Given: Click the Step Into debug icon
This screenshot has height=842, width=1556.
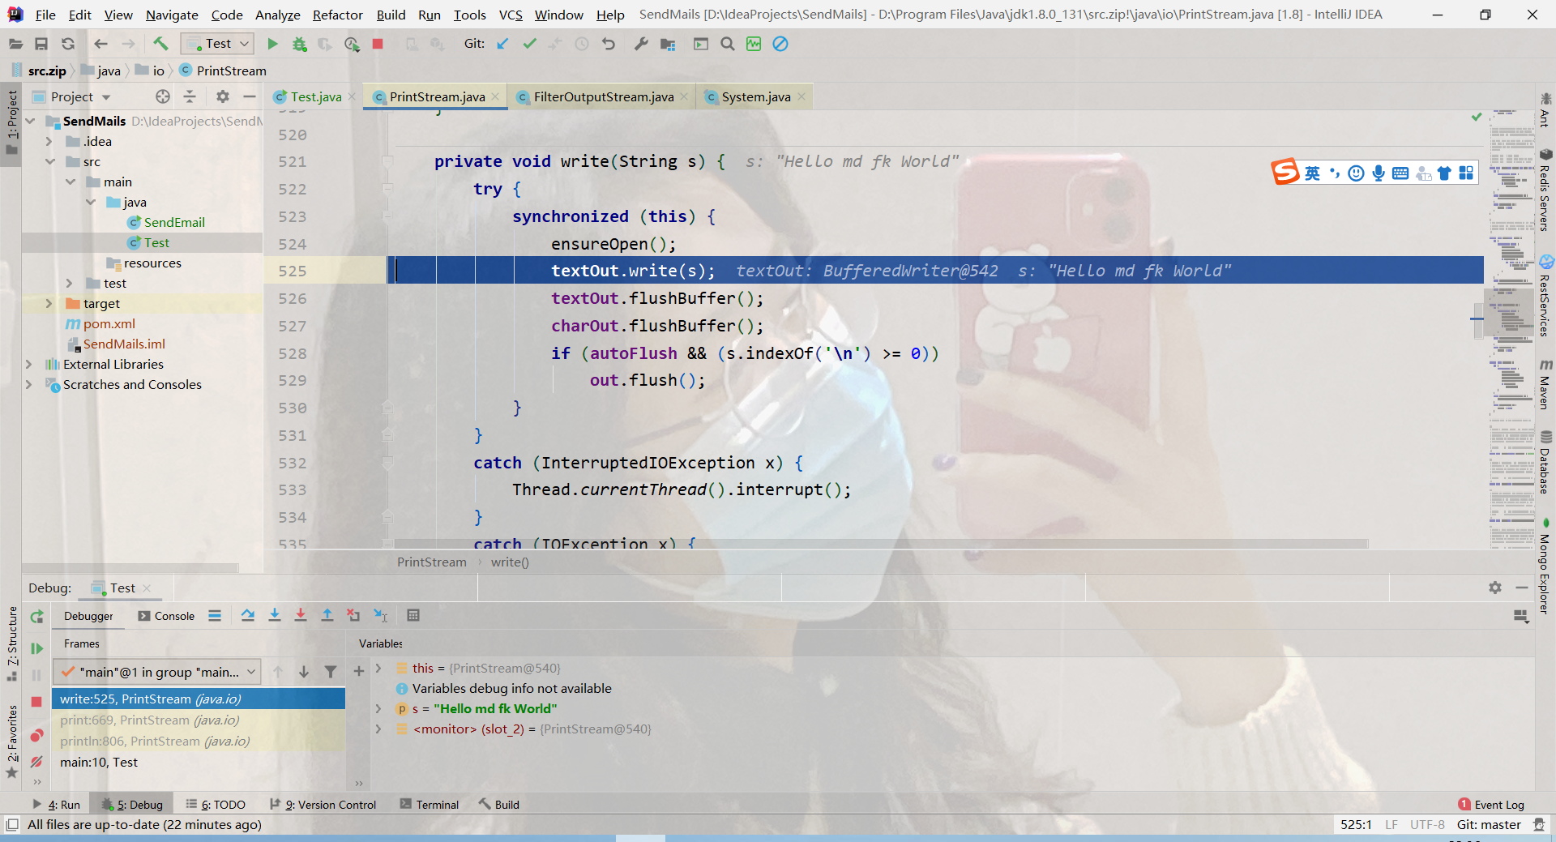Looking at the screenshot, I should [275, 616].
